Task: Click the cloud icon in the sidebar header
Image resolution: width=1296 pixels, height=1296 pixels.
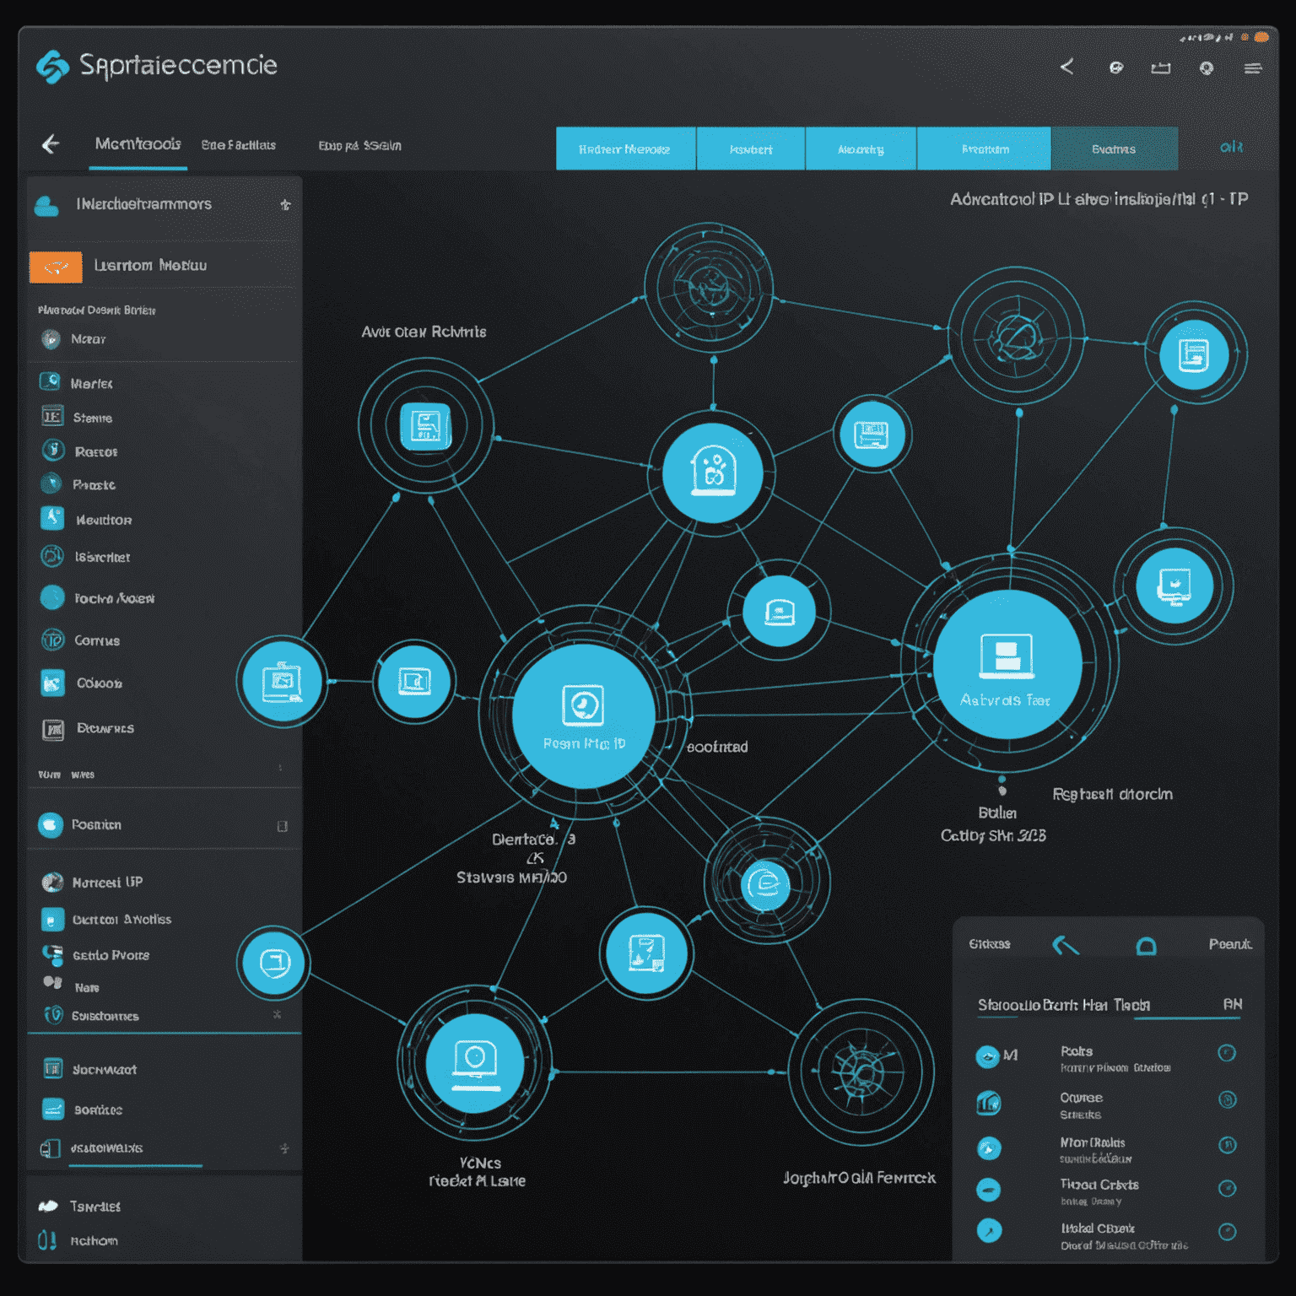Action: (x=46, y=205)
